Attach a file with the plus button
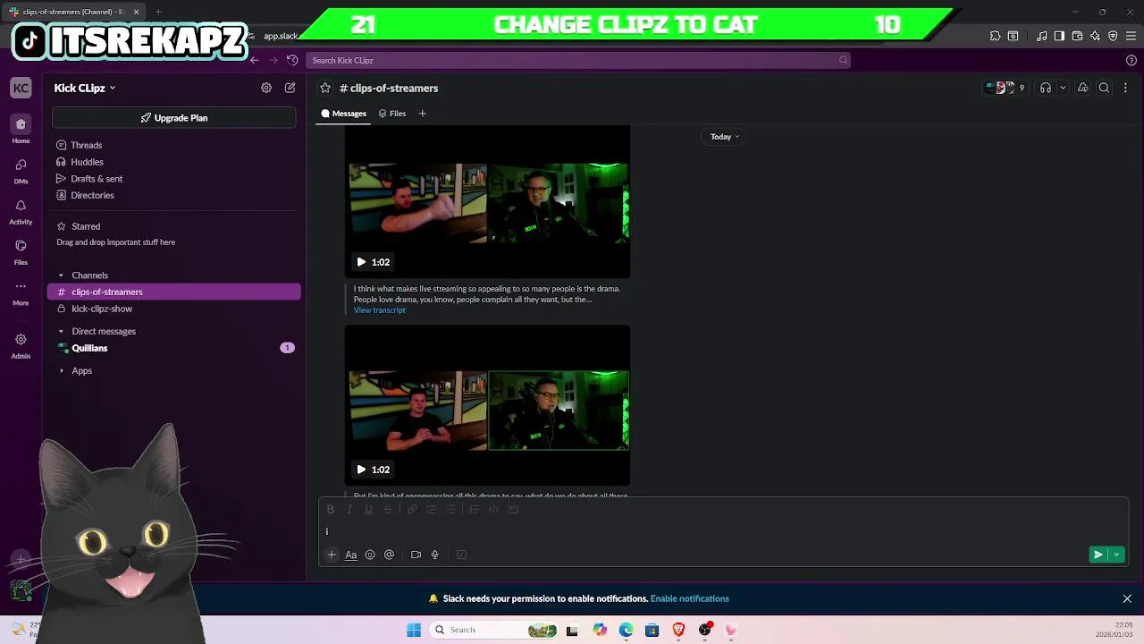Image resolution: width=1144 pixels, height=644 pixels. (332, 555)
